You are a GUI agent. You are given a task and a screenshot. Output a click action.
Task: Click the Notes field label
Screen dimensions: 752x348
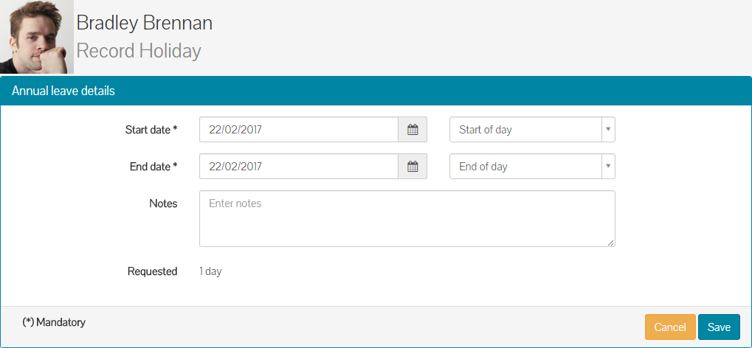coord(163,203)
